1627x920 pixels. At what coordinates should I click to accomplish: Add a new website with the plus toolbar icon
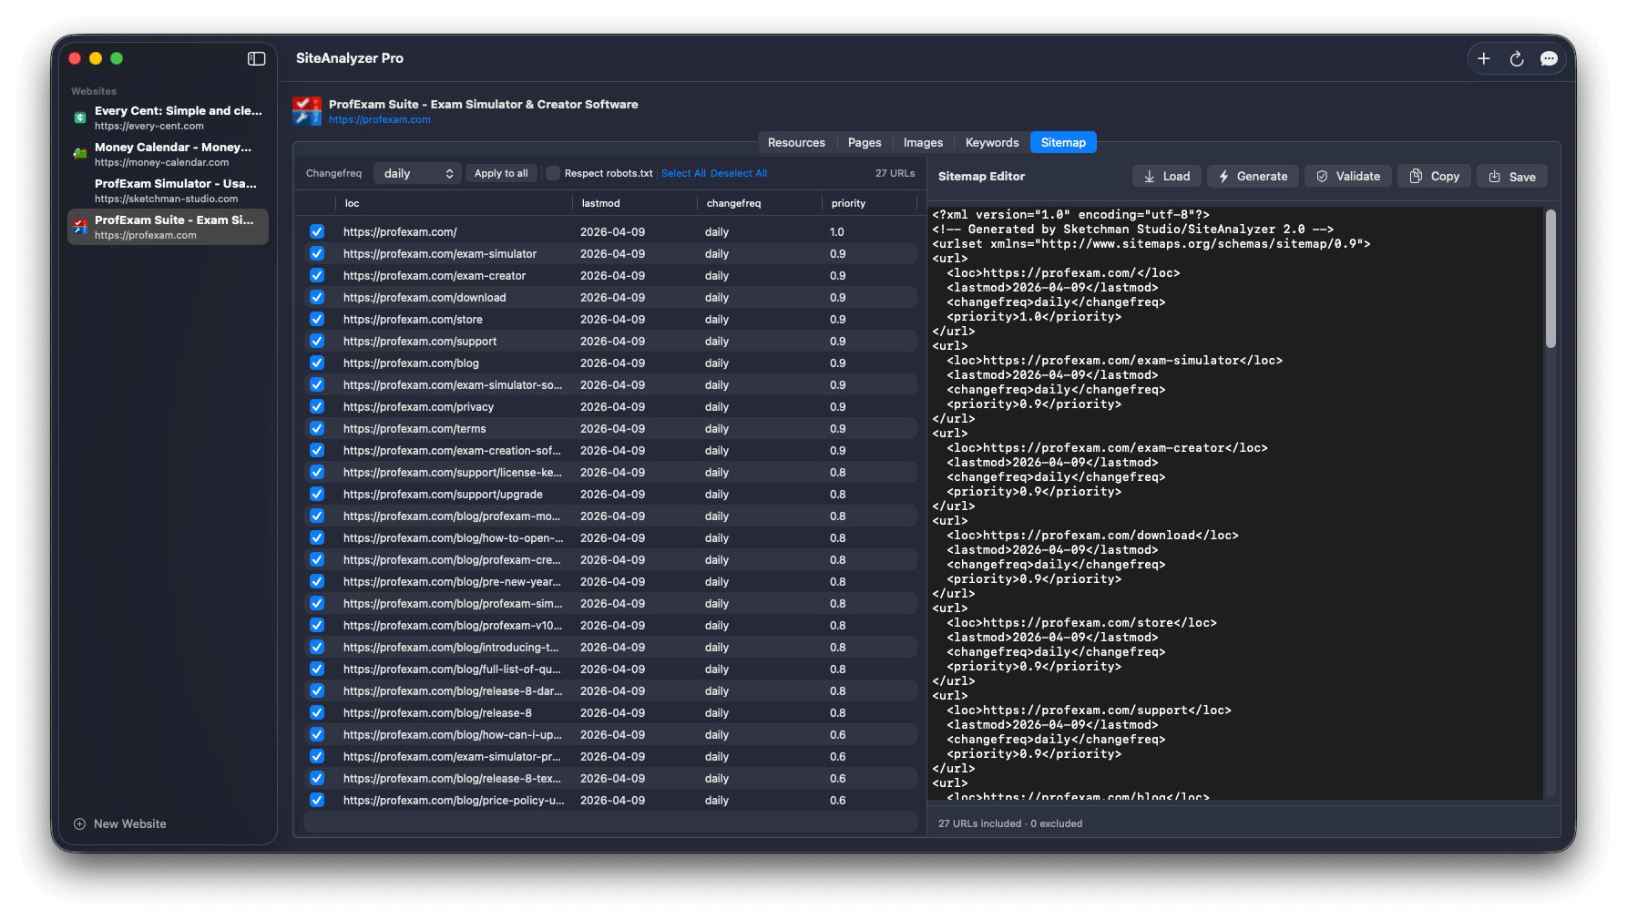tap(1484, 58)
